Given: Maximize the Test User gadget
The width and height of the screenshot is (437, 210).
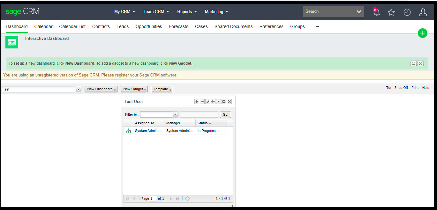Looking at the screenshot, I should coord(224,101).
